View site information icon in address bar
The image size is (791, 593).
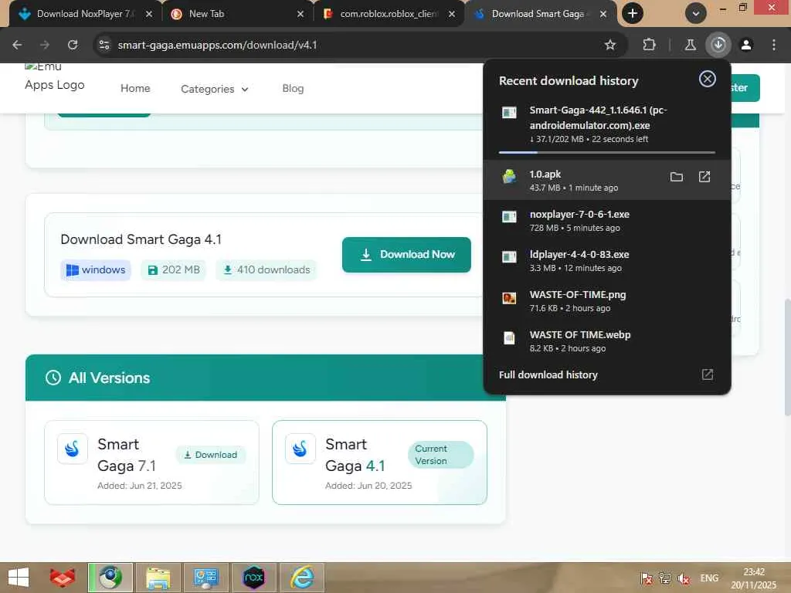(104, 45)
